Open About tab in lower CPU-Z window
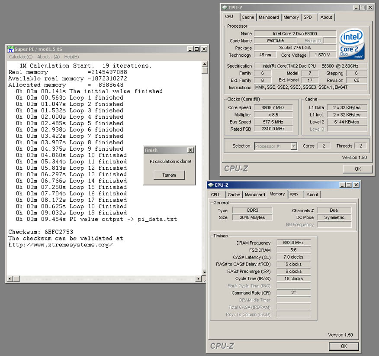Viewport: 379px width, 356px height. 312,195
